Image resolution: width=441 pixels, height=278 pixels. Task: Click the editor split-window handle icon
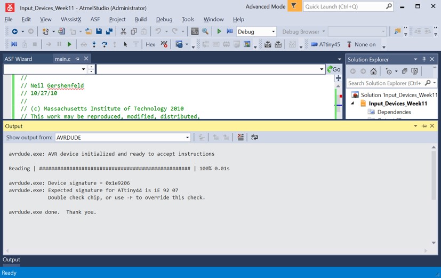[x=338, y=78]
